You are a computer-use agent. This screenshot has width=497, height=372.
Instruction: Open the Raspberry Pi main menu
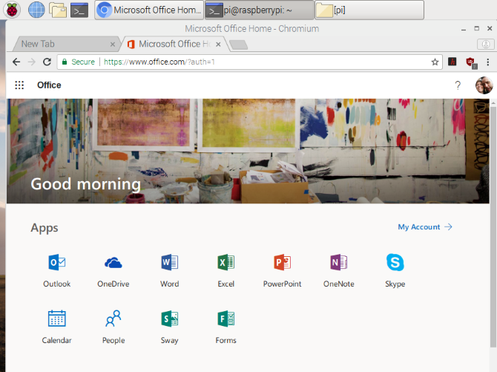pyautogui.click(x=13, y=10)
